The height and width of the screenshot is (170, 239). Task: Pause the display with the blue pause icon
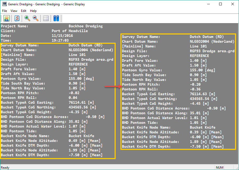coord(56,18)
